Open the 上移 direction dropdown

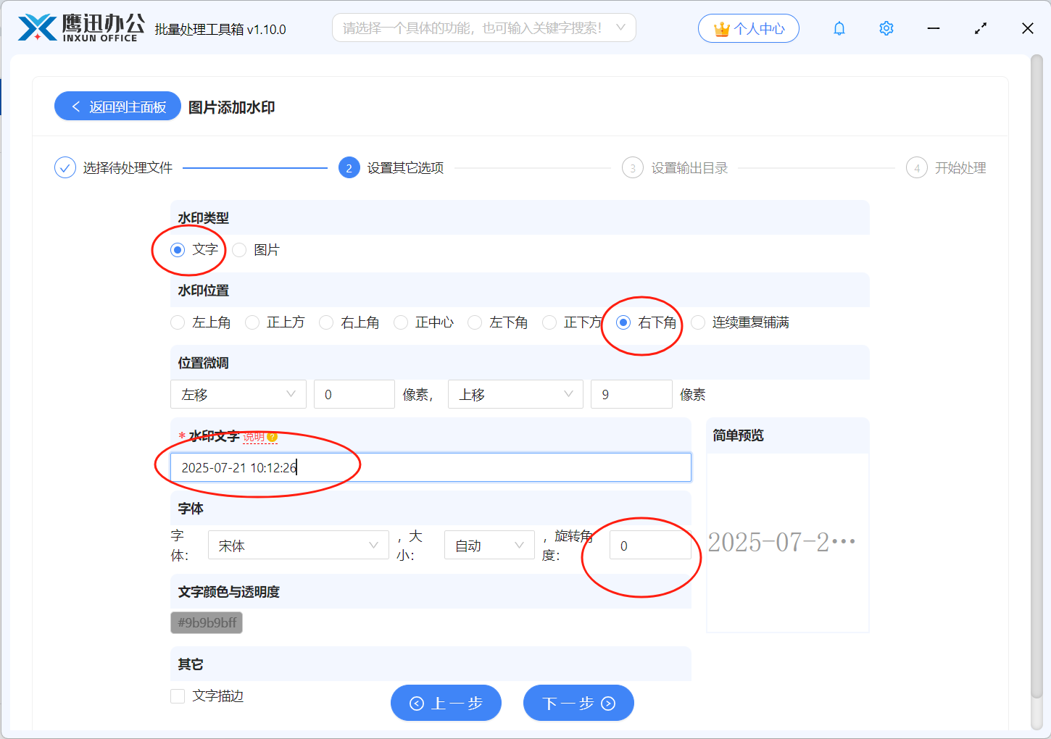click(515, 394)
